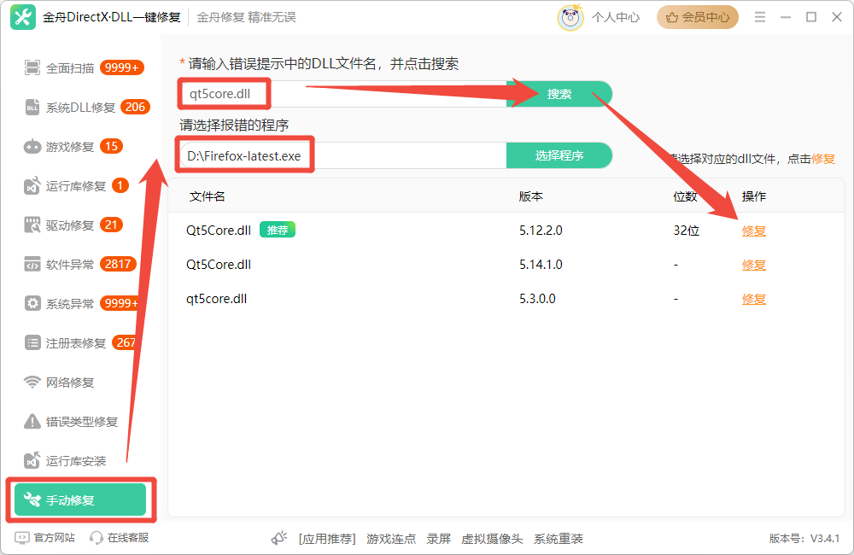Click the 选择程序 button
Screen dimensions: 854x555
(559, 155)
